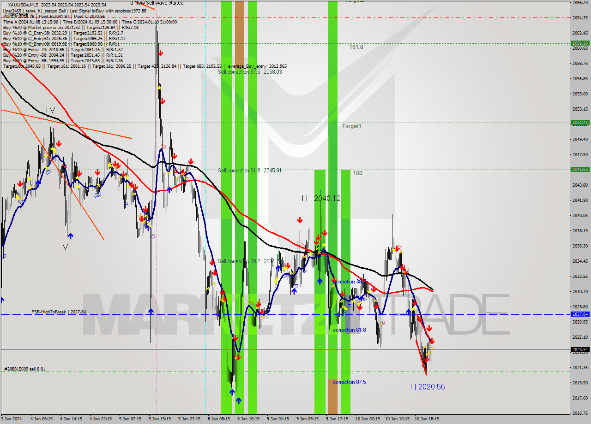Click the current price tag 2023.54
This screenshot has height=424, width=591.
click(580, 350)
